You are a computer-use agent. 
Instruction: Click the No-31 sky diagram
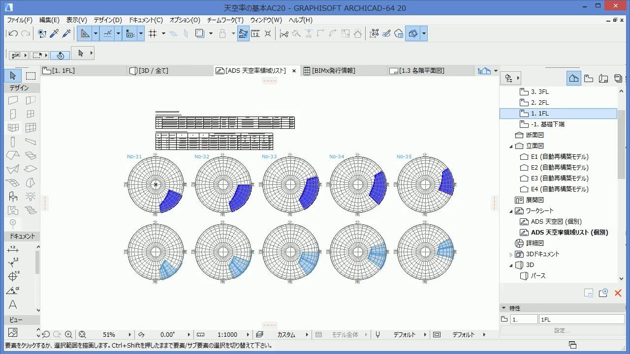tap(156, 185)
